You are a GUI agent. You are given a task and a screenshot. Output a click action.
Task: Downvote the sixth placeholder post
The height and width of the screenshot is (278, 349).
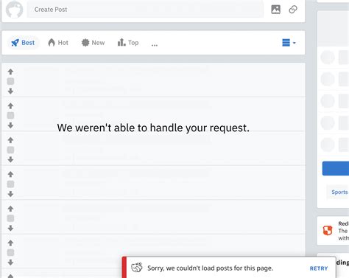pyautogui.click(x=10, y=263)
